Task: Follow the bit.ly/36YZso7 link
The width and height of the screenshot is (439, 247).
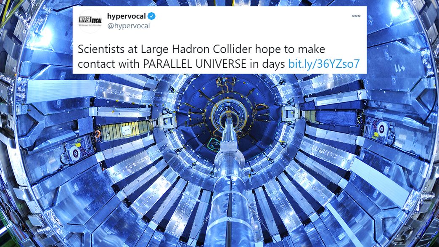Action: pyautogui.click(x=324, y=64)
